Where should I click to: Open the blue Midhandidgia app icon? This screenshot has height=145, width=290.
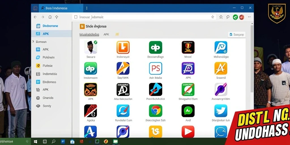click(221, 47)
